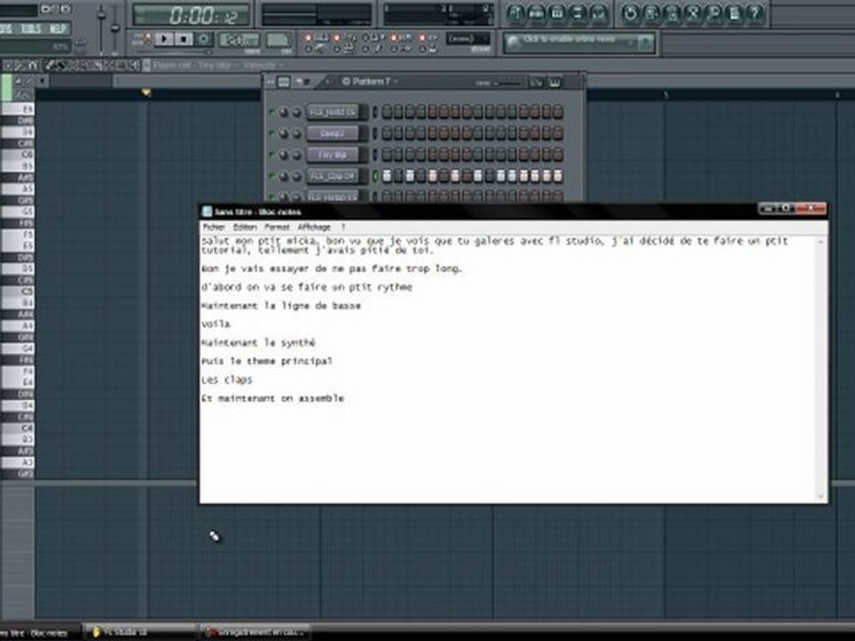Click step sequencer grid view icon
Screen dimensions: 855x641
point(284,82)
